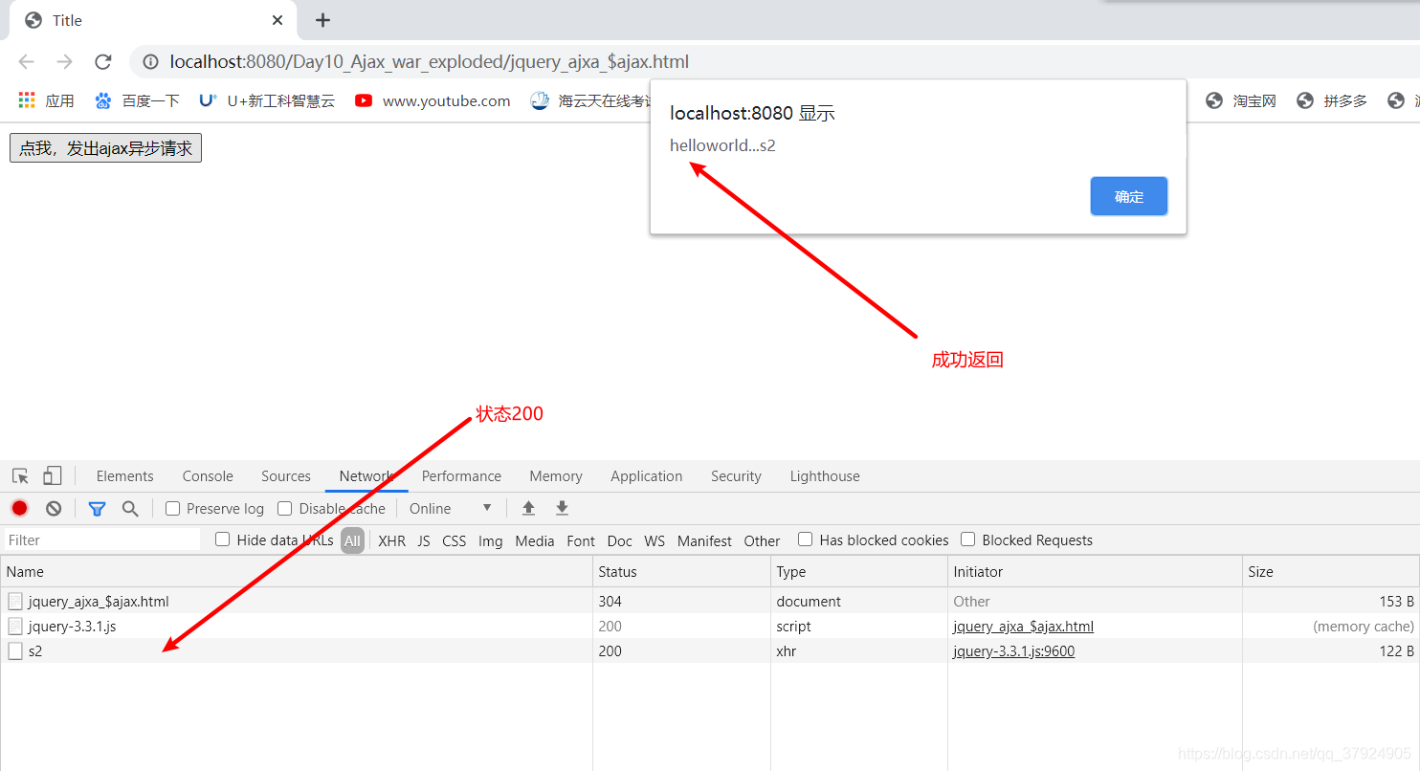Click the 点我，发出ajax异步请求 button
Image resolution: width=1420 pixels, height=771 pixels.
point(105,148)
